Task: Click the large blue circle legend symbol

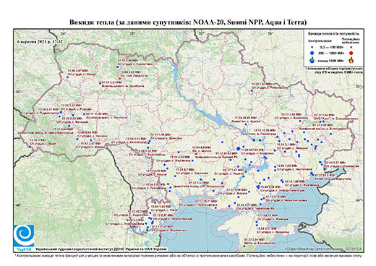Action: pos(312,53)
